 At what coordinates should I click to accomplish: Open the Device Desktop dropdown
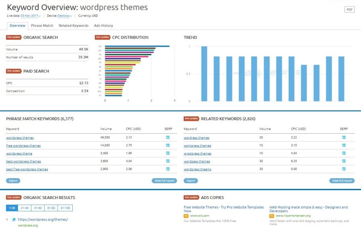(65, 16)
